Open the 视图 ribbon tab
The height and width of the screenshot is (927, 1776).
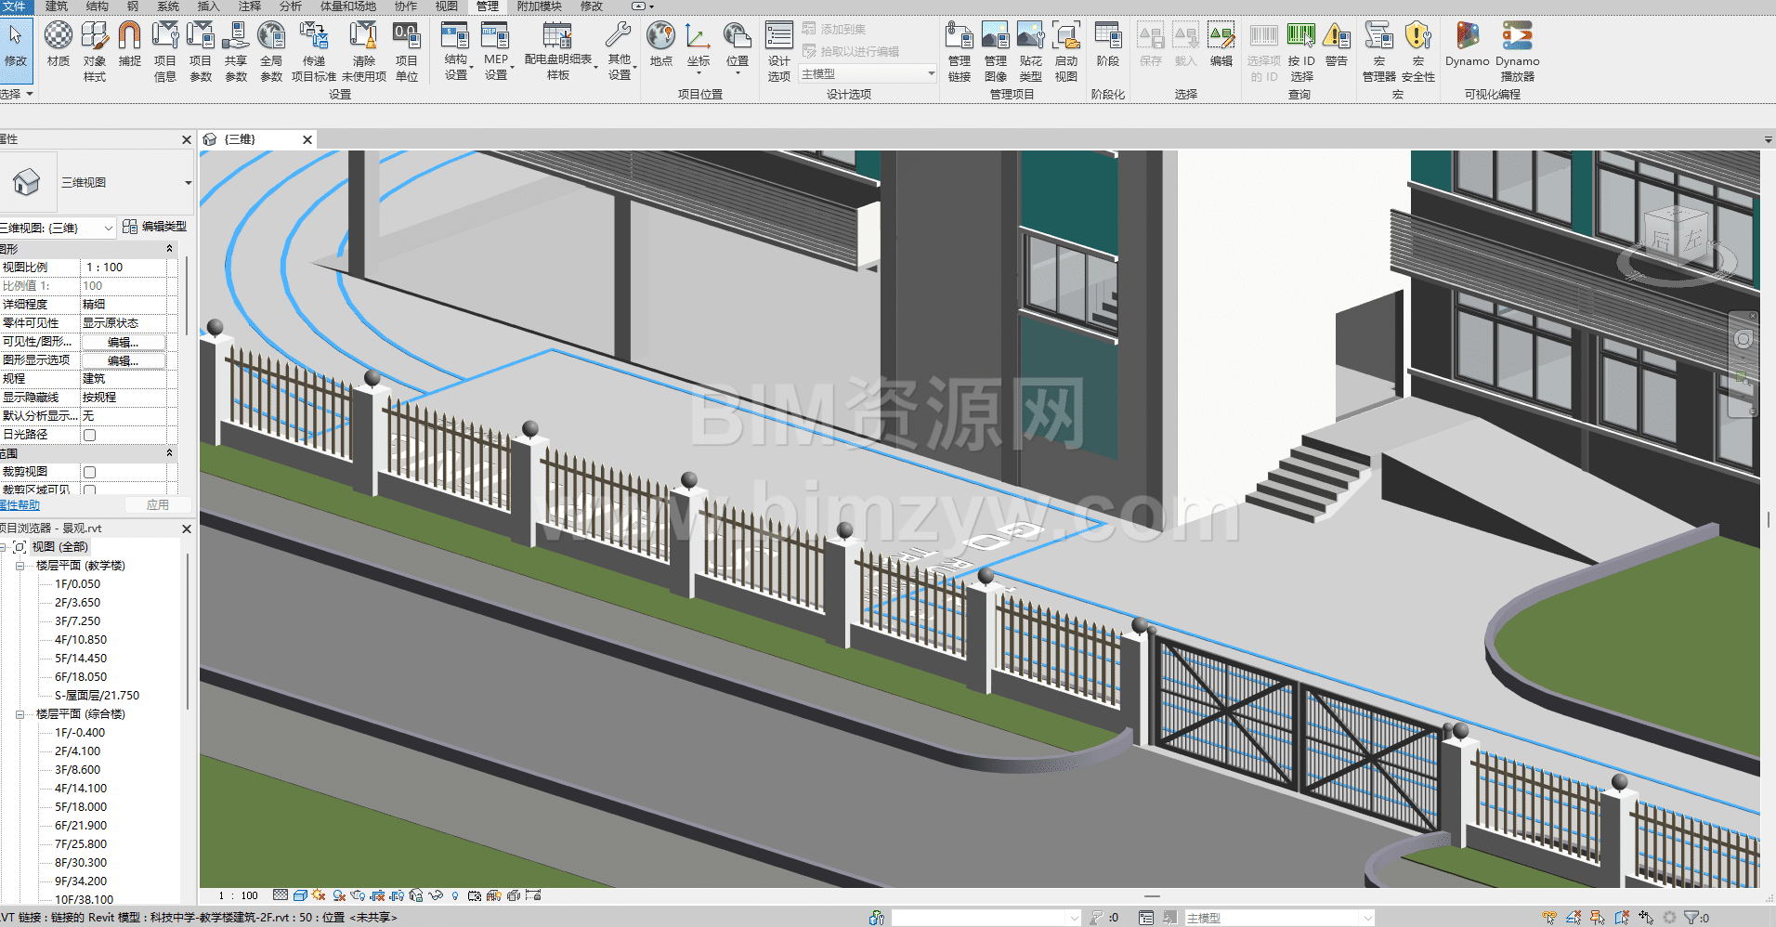coord(446,7)
